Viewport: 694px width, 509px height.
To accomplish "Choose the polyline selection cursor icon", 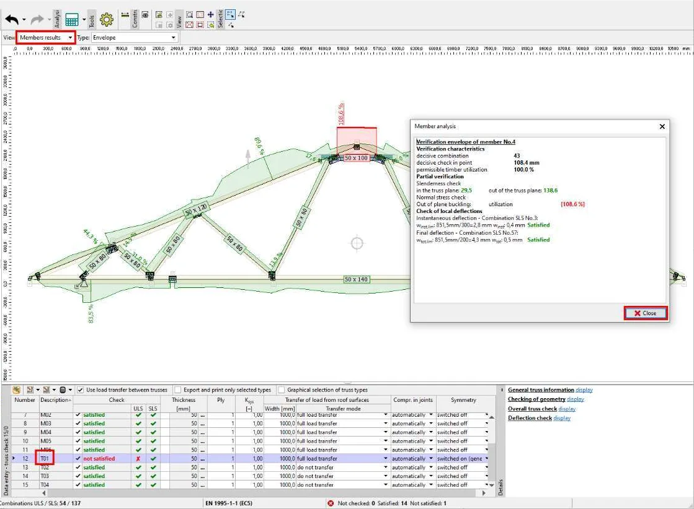I will 241,15.
